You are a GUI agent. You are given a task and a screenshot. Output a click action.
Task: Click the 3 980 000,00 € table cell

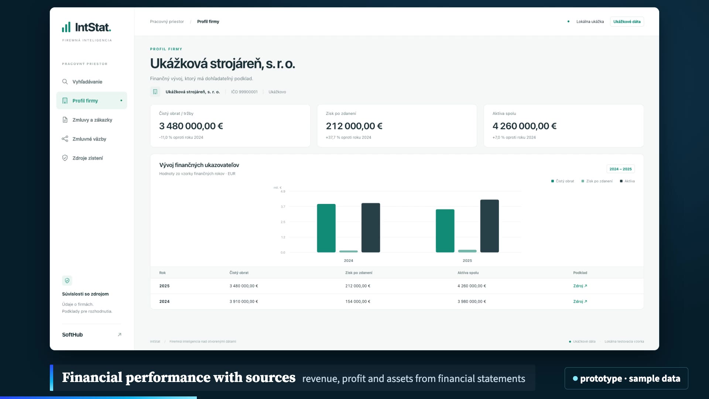472,301
